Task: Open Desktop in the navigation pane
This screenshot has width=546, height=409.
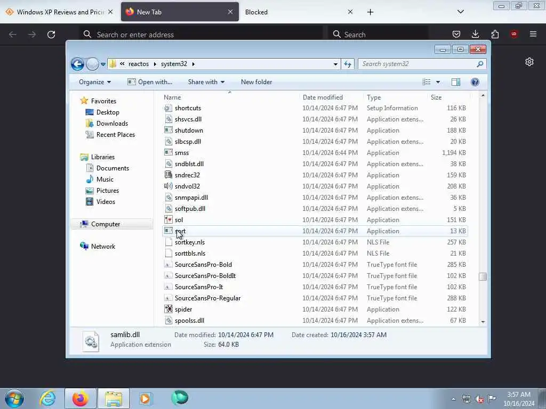Action: tap(108, 112)
